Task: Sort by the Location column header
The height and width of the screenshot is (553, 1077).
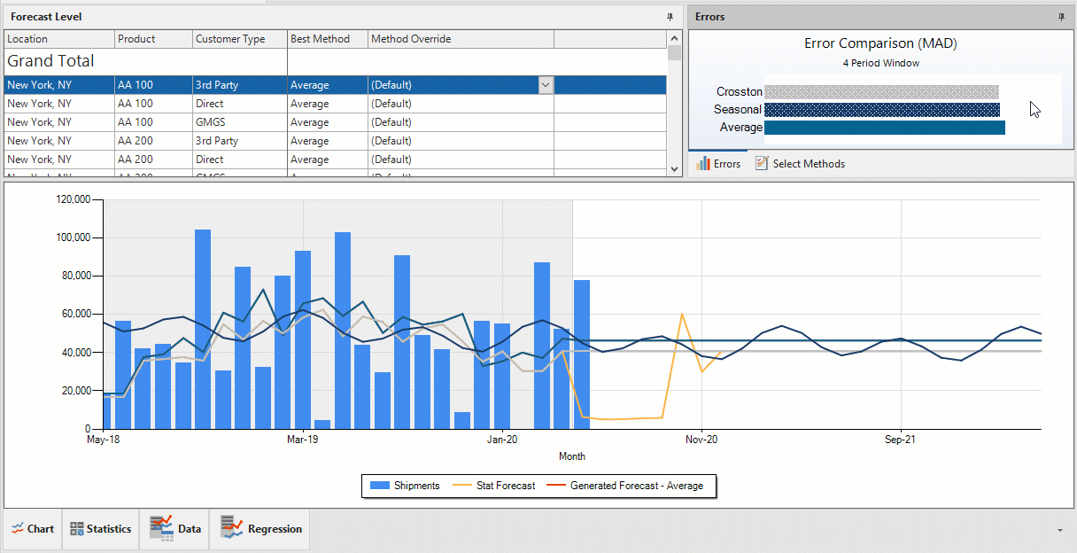Action: click(x=59, y=39)
